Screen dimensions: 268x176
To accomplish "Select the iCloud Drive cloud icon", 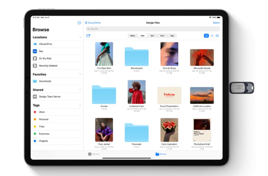I will tap(35, 44).
